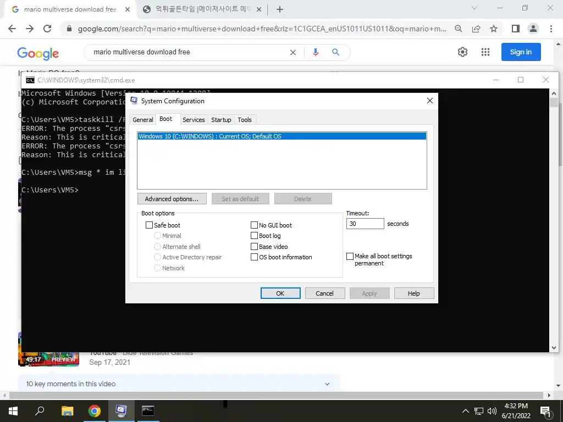The height and width of the screenshot is (422, 563).
Task: Open a new Chrome tab
Action: click(280, 9)
